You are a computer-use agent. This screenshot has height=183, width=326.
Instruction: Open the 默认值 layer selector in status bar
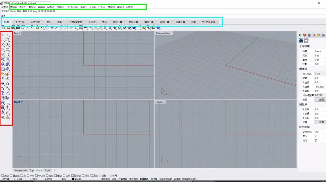coord(78,179)
